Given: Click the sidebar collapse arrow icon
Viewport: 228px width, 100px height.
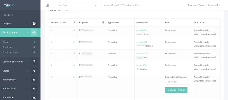Looking at the screenshot, I should [47, 5].
